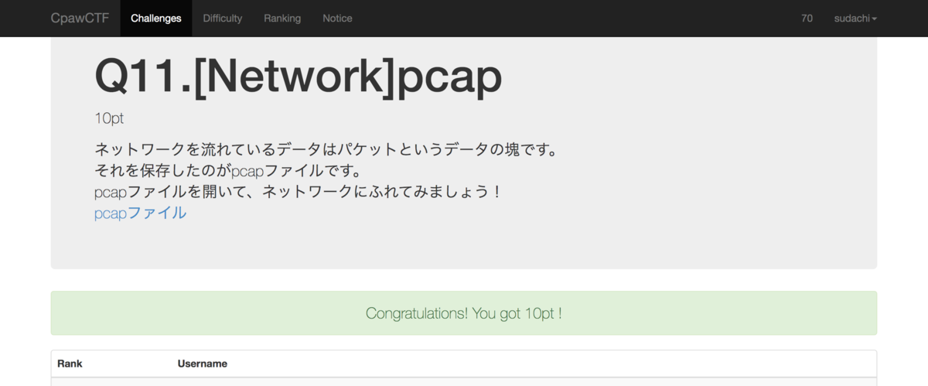This screenshot has height=386, width=928.
Task: Click the score 70 in navbar
Action: coord(807,18)
